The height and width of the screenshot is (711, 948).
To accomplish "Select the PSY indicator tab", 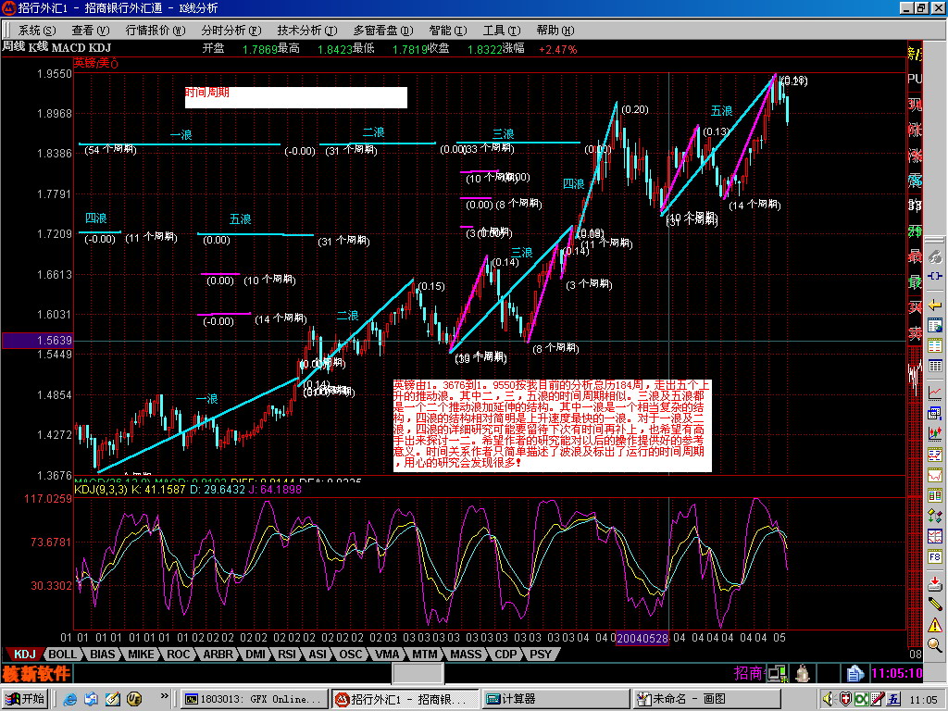I will 541,655.
